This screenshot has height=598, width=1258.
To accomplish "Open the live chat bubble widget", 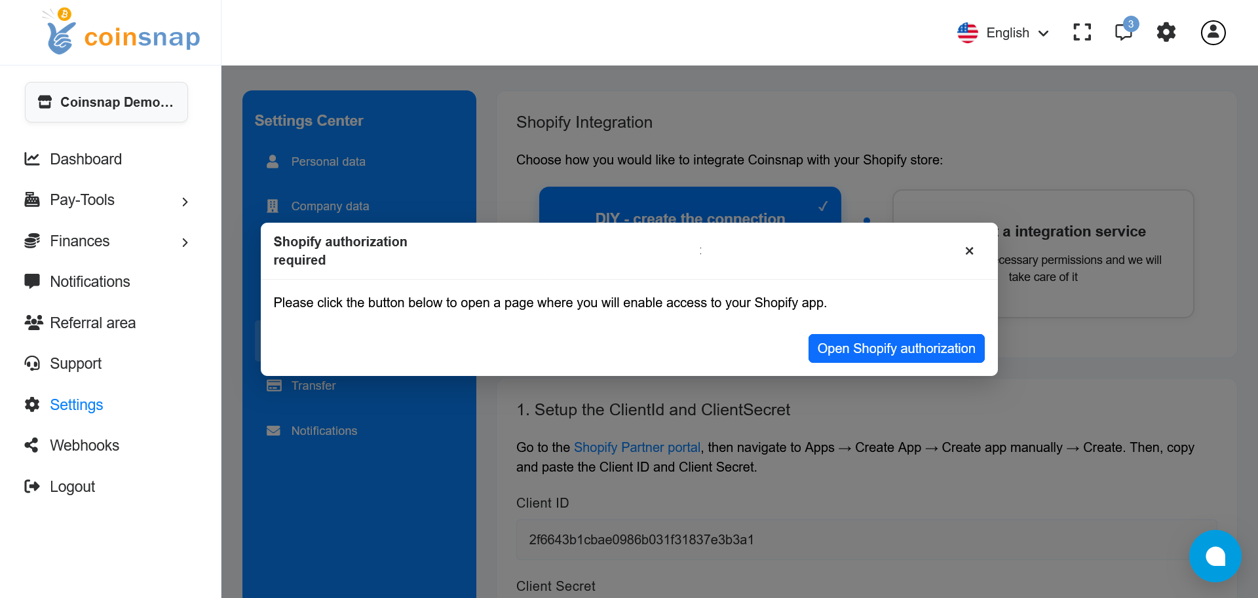I will pyautogui.click(x=1215, y=556).
